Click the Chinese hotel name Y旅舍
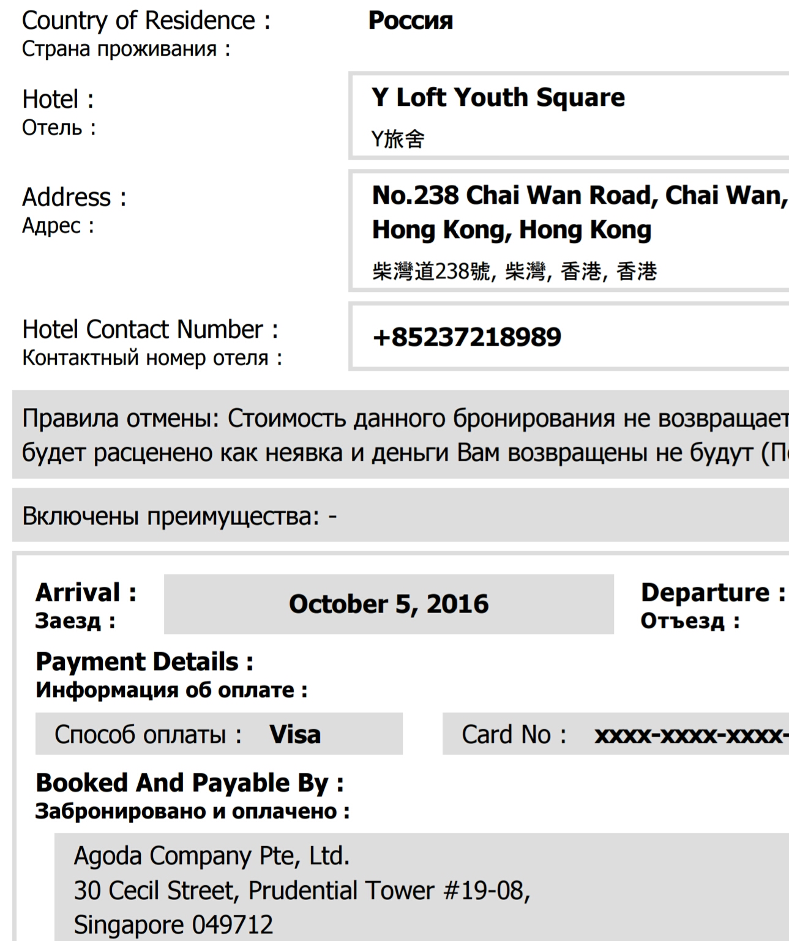This screenshot has height=941, width=789. tap(397, 139)
